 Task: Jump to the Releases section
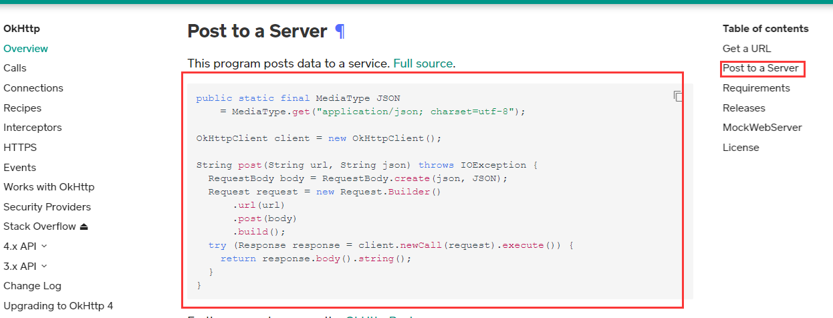click(744, 108)
